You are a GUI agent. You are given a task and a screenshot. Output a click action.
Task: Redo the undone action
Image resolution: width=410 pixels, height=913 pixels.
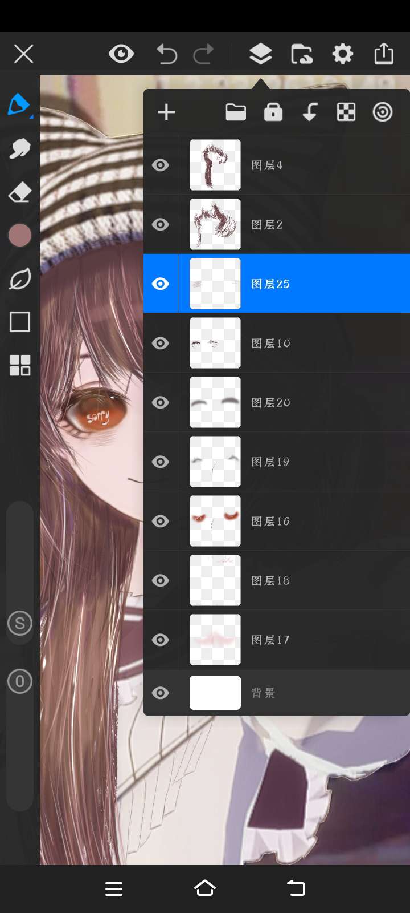click(203, 54)
